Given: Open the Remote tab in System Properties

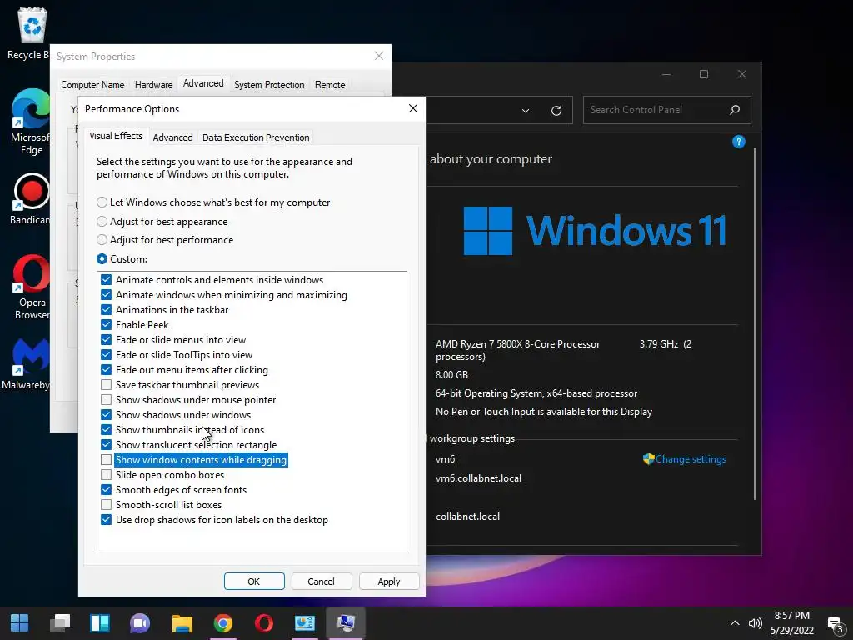Looking at the screenshot, I should pyautogui.click(x=330, y=85).
